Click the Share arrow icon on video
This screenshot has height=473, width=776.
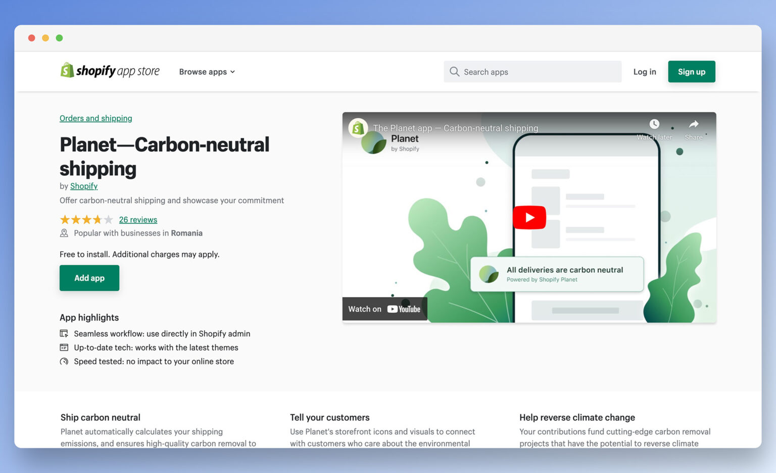coord(694,124)
